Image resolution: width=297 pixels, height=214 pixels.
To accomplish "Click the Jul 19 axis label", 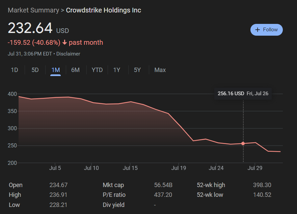I will click(179, 168).
